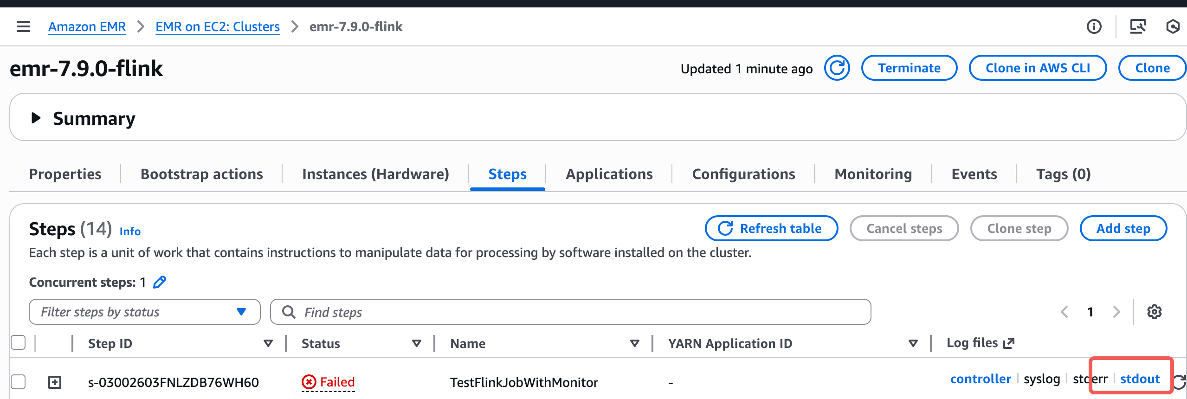Switch to the Monitoring tab
This screenshot has width=1187, height=399.
click(x=873, y=174)
